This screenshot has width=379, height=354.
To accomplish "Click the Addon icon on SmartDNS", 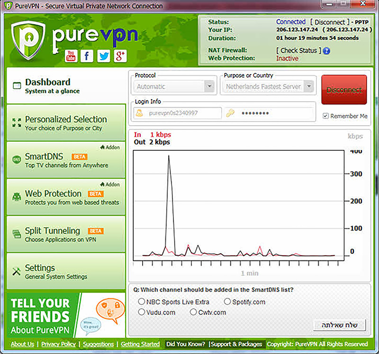I will point(102,147).
